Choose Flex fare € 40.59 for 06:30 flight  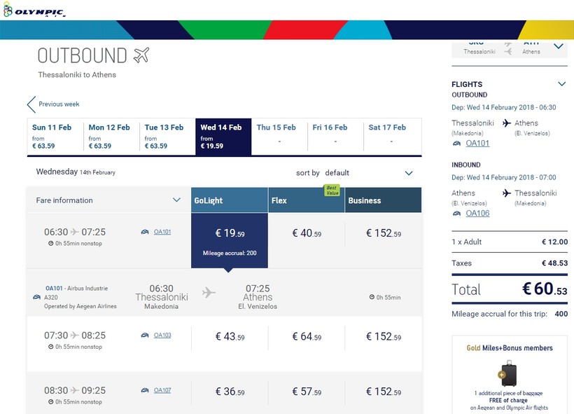tap(307, 233)
